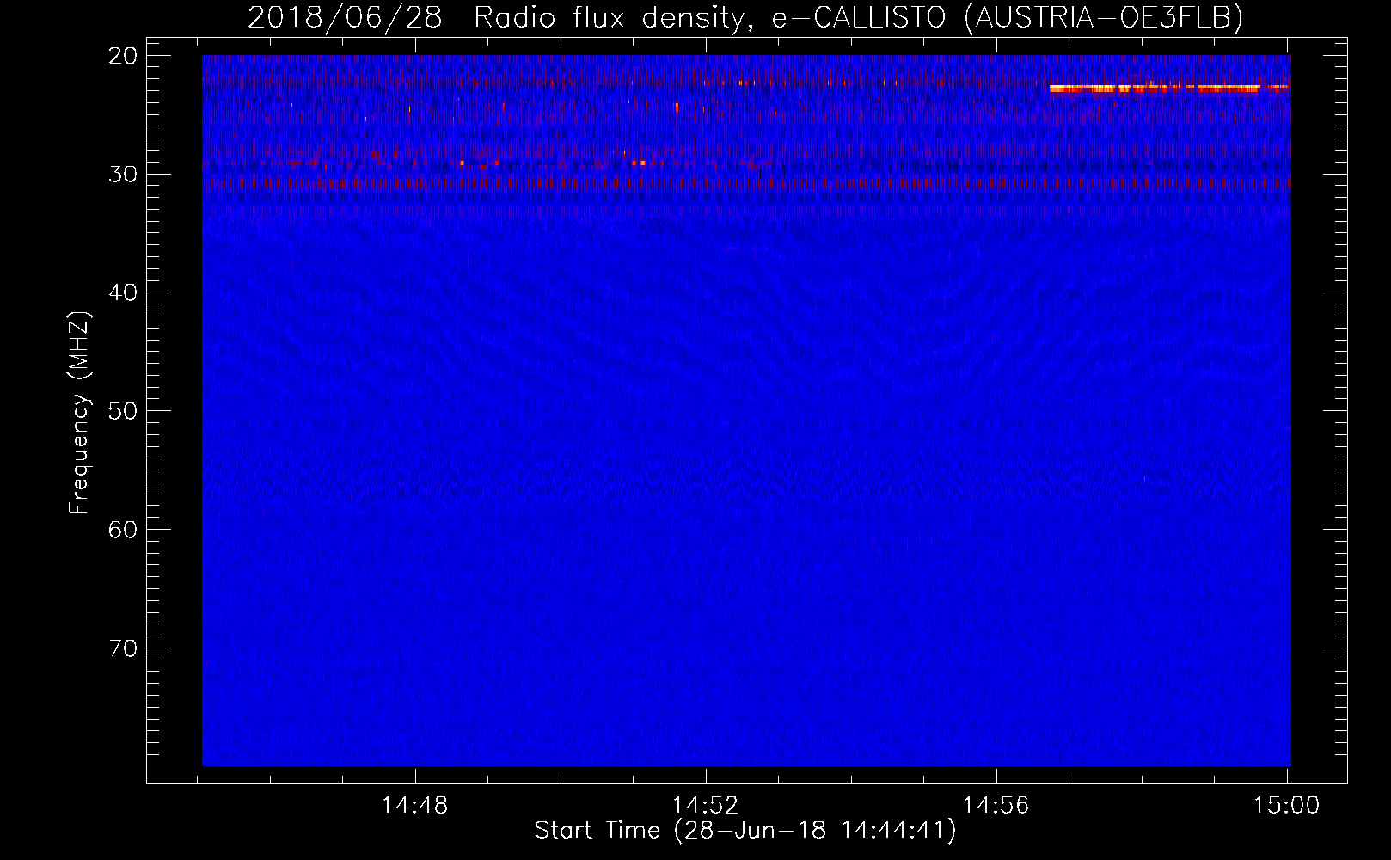Click the 60 frequency tick label
This screenshot has height=860, width=1391.
124,530
